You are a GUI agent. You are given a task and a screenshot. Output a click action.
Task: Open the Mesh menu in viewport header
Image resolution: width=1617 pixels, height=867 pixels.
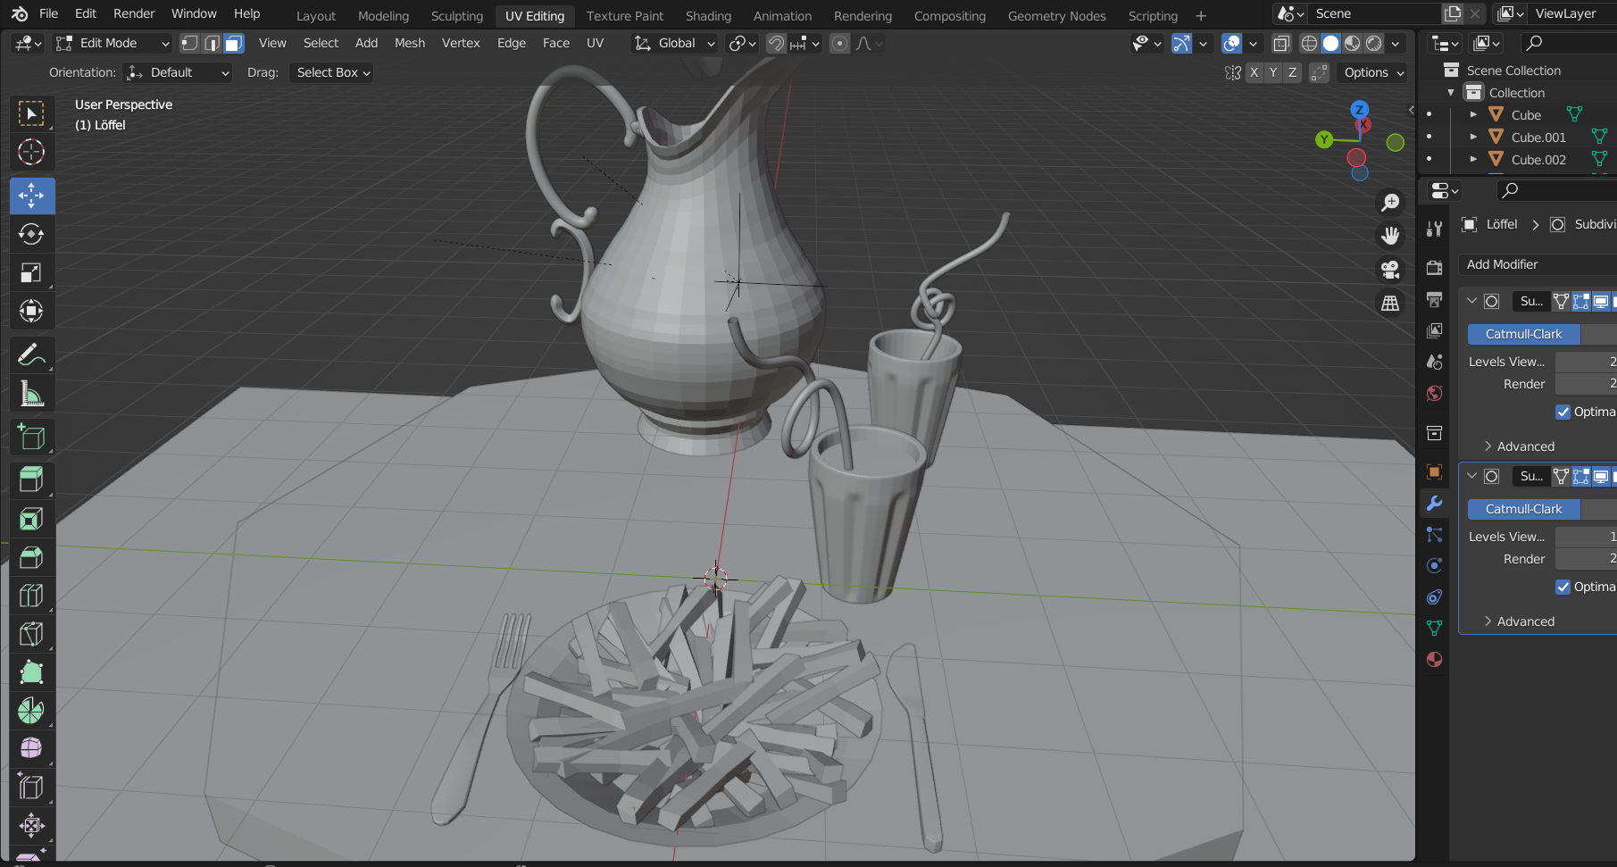[x=410, y=43]
